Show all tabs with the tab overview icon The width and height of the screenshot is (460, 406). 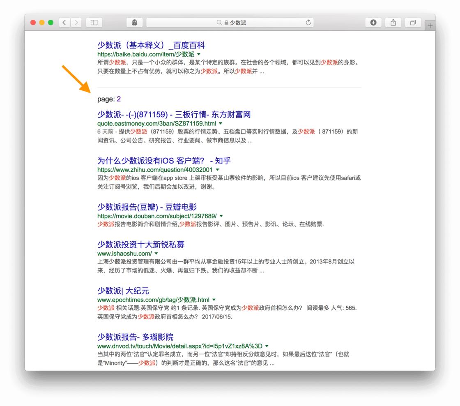pos(413,23)
